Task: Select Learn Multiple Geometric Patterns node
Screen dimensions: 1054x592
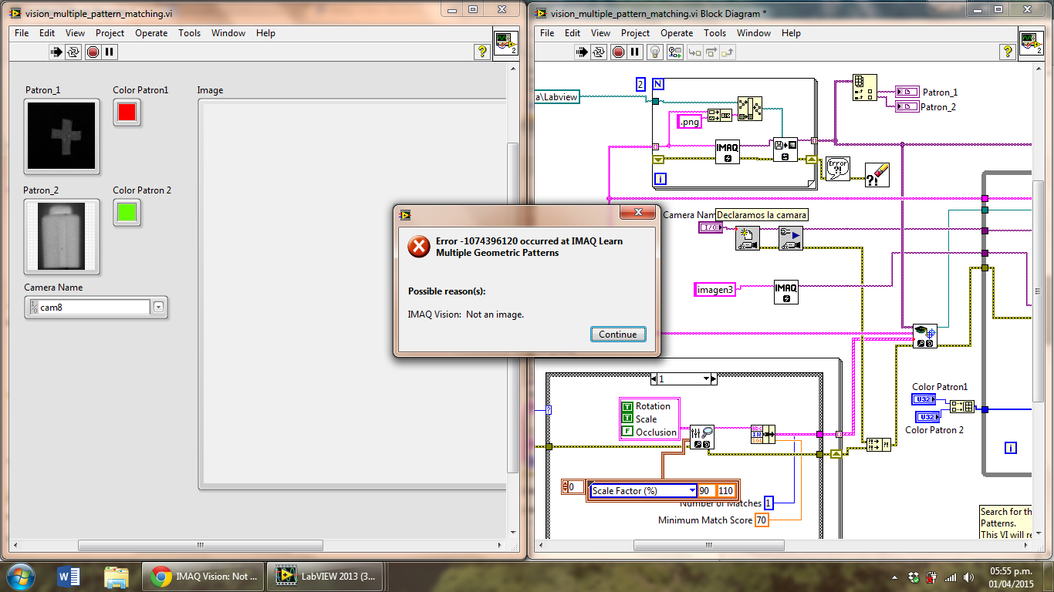Action: point(924,335)
